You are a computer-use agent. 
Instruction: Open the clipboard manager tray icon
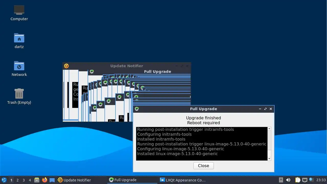click(x=298, y=180)
